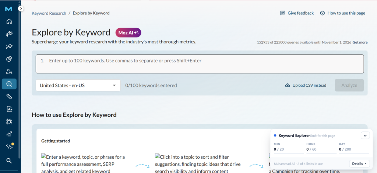
Task: Click the Moz AI badge
Action: [128, 33]
